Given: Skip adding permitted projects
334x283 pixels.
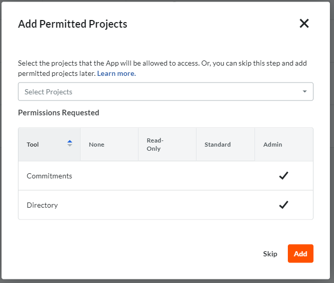Looking at the screenshot, I should coord(270,254).
